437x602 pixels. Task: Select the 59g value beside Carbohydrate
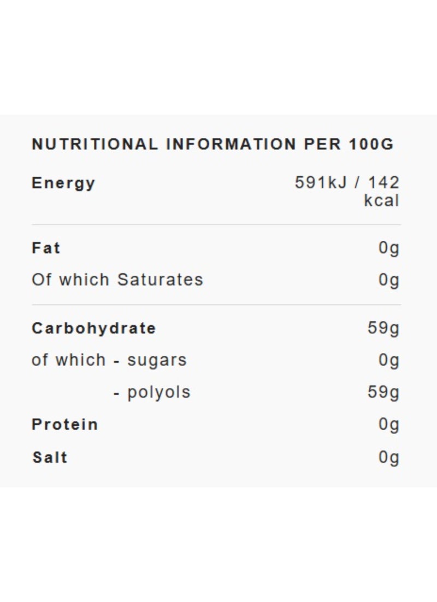383,328
